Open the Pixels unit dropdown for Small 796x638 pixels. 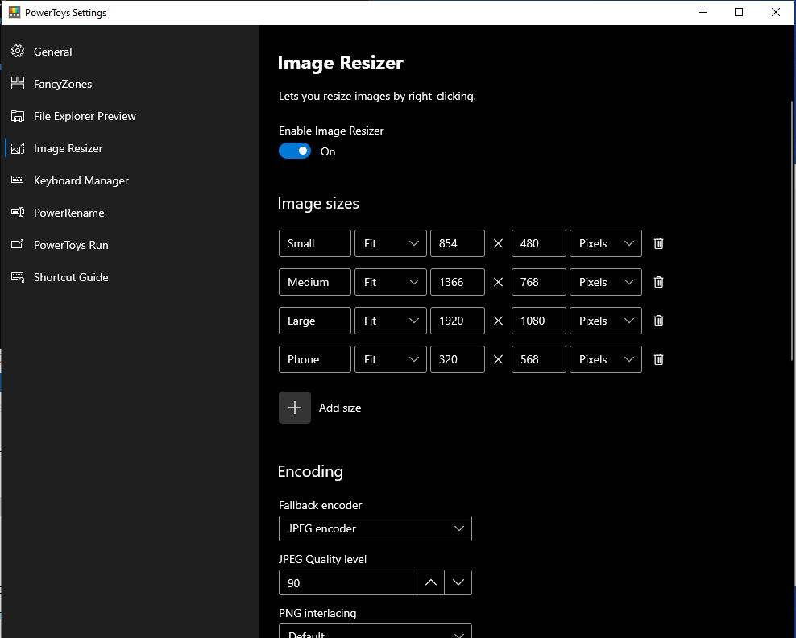click(x=606, y=243)
